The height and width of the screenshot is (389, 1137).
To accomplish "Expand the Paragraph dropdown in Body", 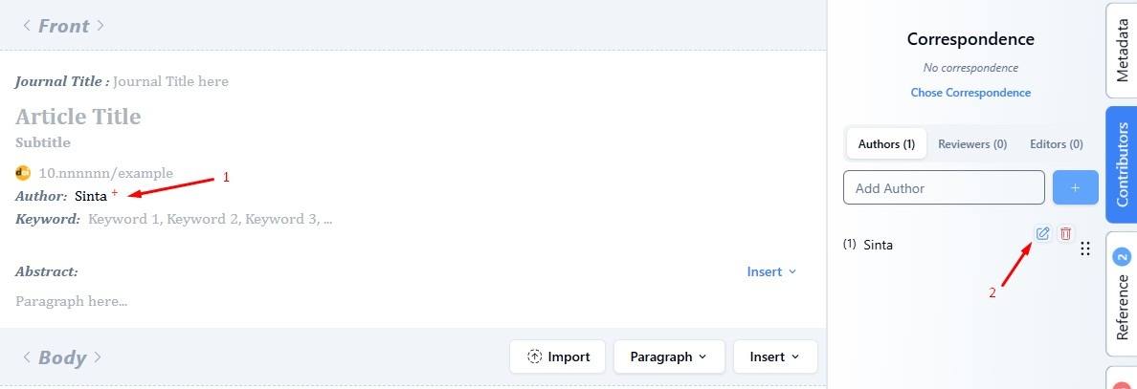I will pyautogui.click(x=668, y=357).
